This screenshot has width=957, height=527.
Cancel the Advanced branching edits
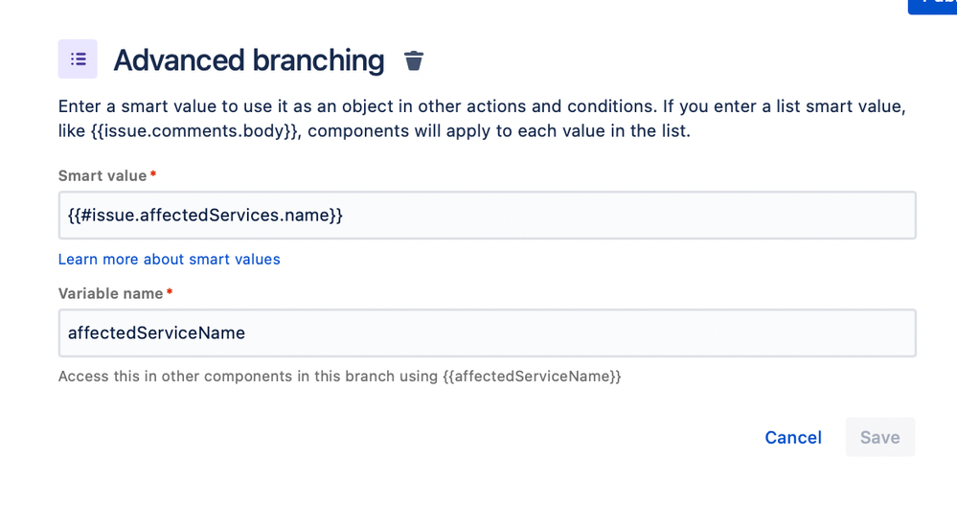(793, 437)
